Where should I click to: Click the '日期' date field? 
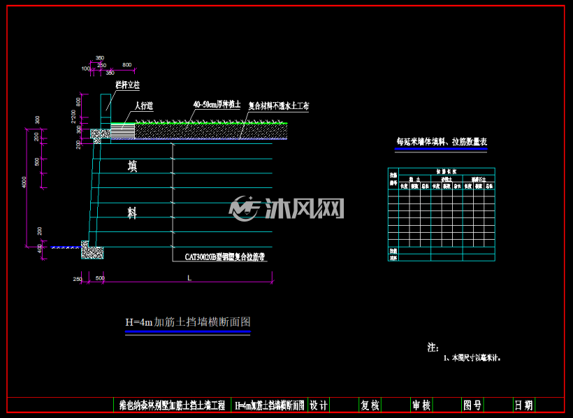click(523, 405)
